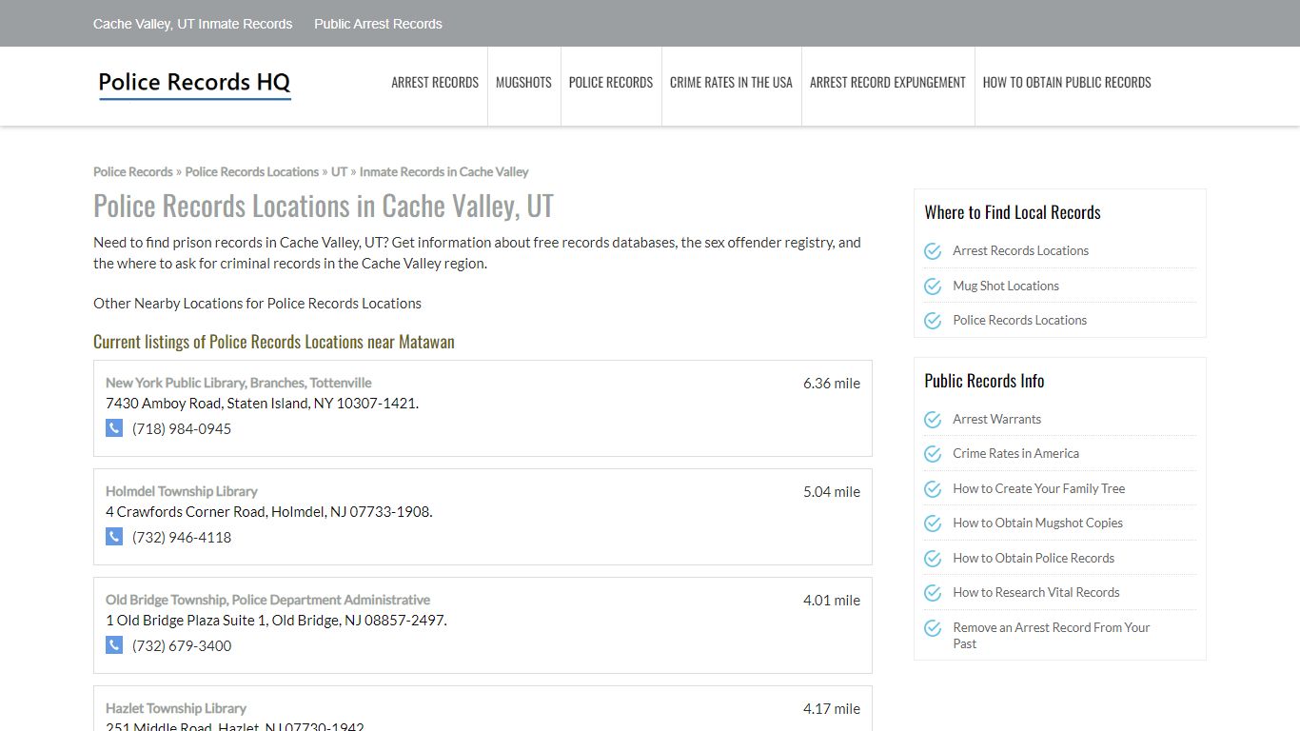Image resolution: width=1300 pixels, height=731 pixels.
Task: Open Remove an Arrest Record From Your Past link
Action: click(x=1051, y=636)
